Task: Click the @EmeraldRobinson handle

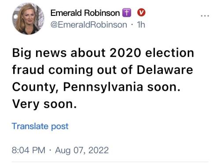Action: click(x=89, y=25)
